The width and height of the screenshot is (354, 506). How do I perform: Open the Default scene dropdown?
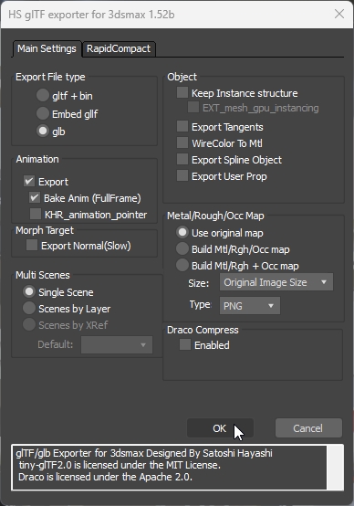(117, 345)
